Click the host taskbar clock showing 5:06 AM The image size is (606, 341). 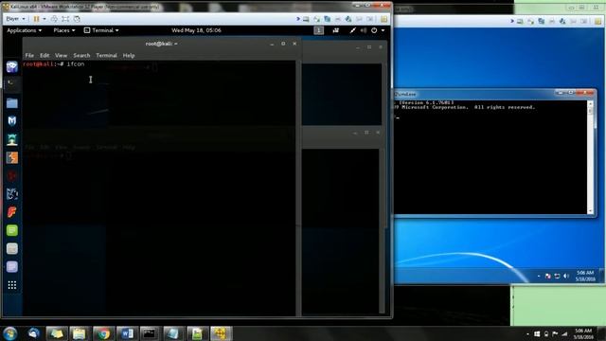coord(583,333)
